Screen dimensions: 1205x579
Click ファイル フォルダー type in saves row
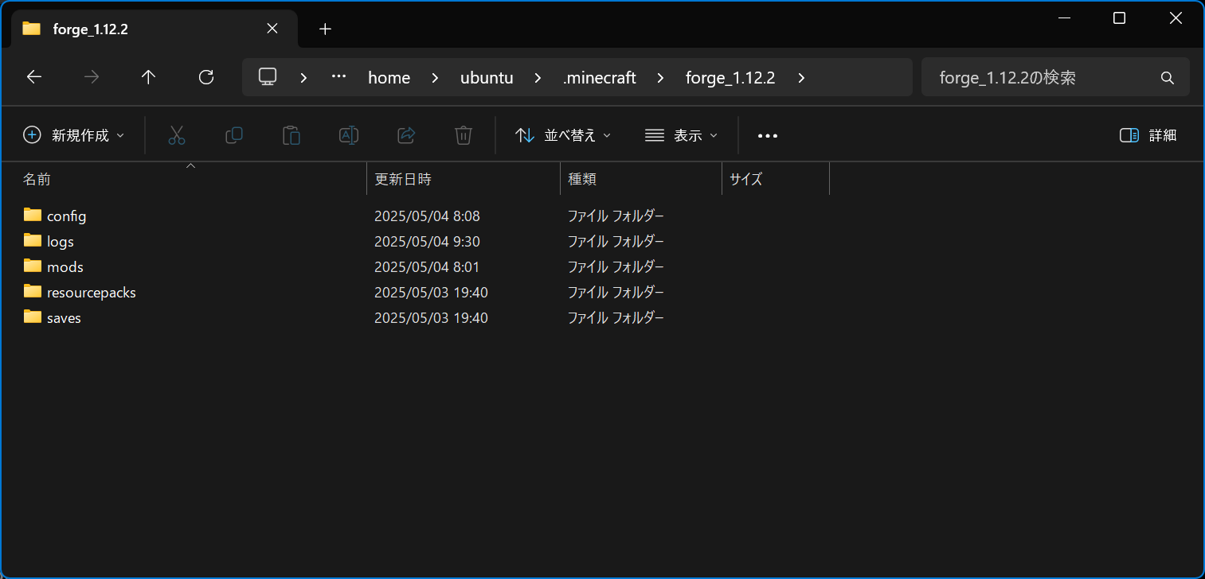click(616, 318)
